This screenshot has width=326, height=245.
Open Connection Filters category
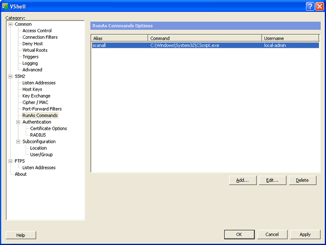(40, 37)
